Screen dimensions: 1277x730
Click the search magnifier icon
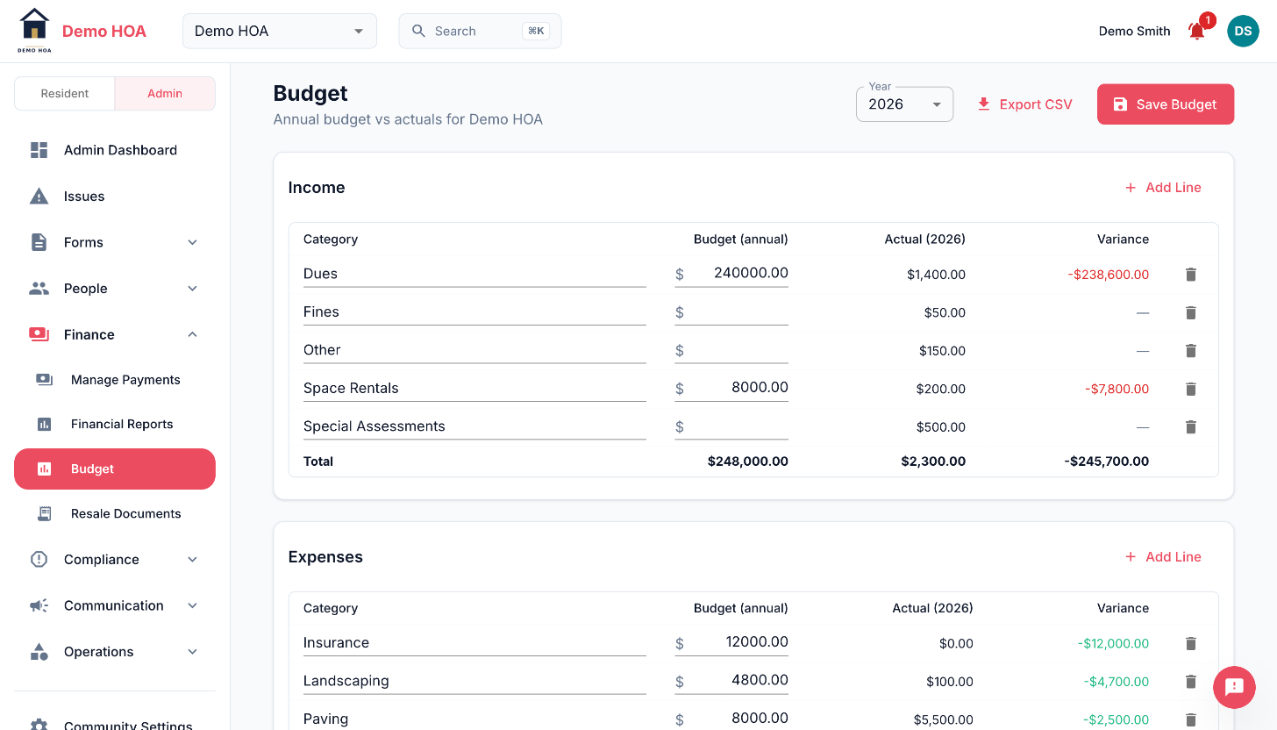[x=418, y=31]
